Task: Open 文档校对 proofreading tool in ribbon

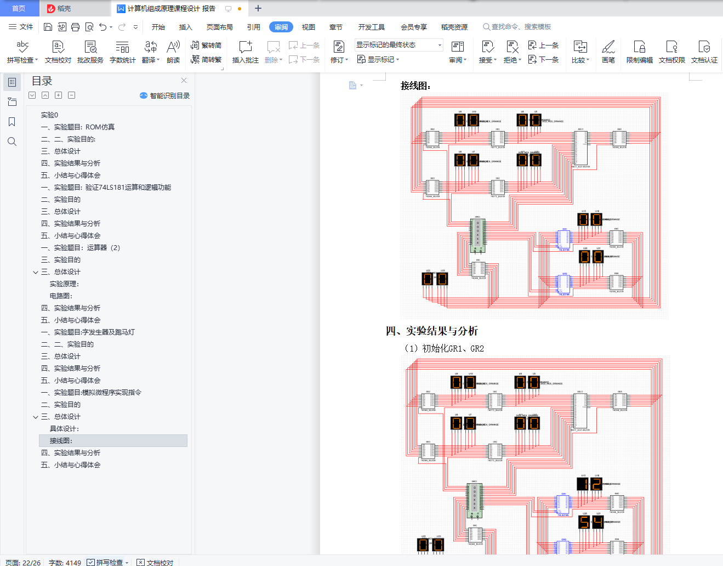Action: tap(58, 52)
